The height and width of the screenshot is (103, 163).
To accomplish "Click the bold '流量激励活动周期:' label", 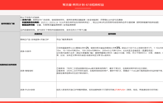I will pyautogui.click(x=31, y=22).
